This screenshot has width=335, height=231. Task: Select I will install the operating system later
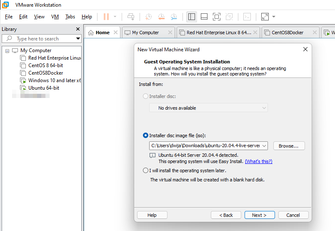[x=145, y=171]
